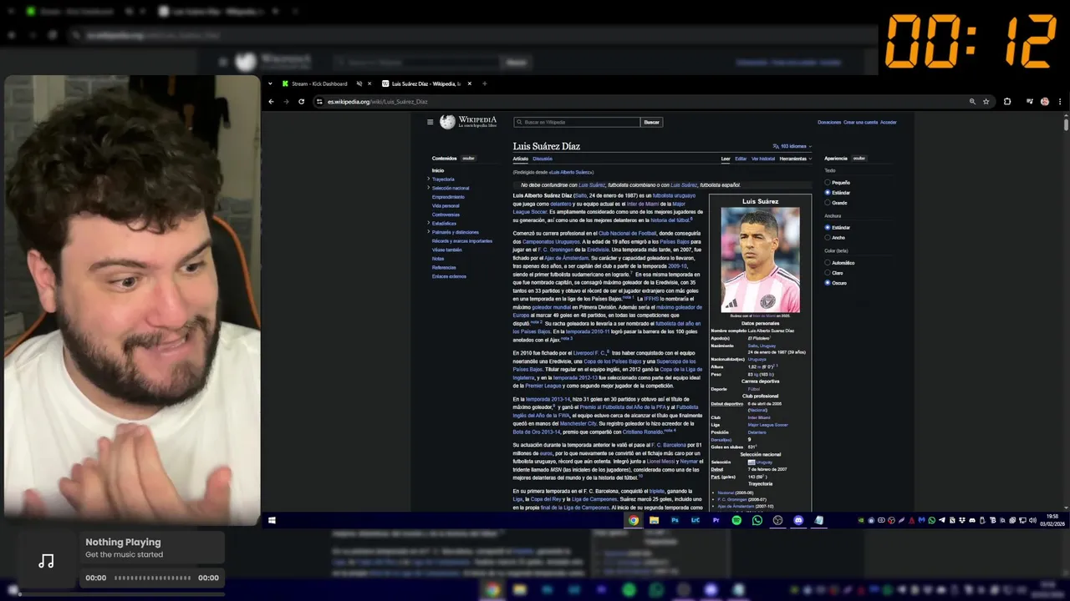1070x601 pixels.
Task: Click the Buscar search button
Action: click(652, 122)
